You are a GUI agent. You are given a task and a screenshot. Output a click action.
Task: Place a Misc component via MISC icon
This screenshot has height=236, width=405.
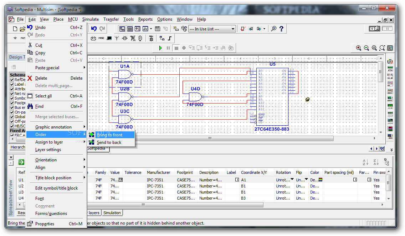pyautogui.click(x=101, y=38)
